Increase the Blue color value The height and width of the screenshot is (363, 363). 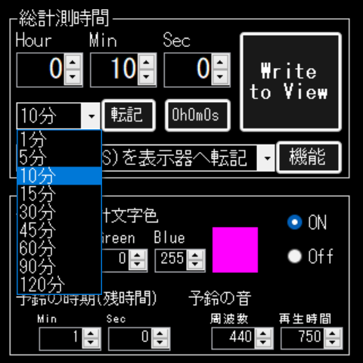[x=195, y=255]
